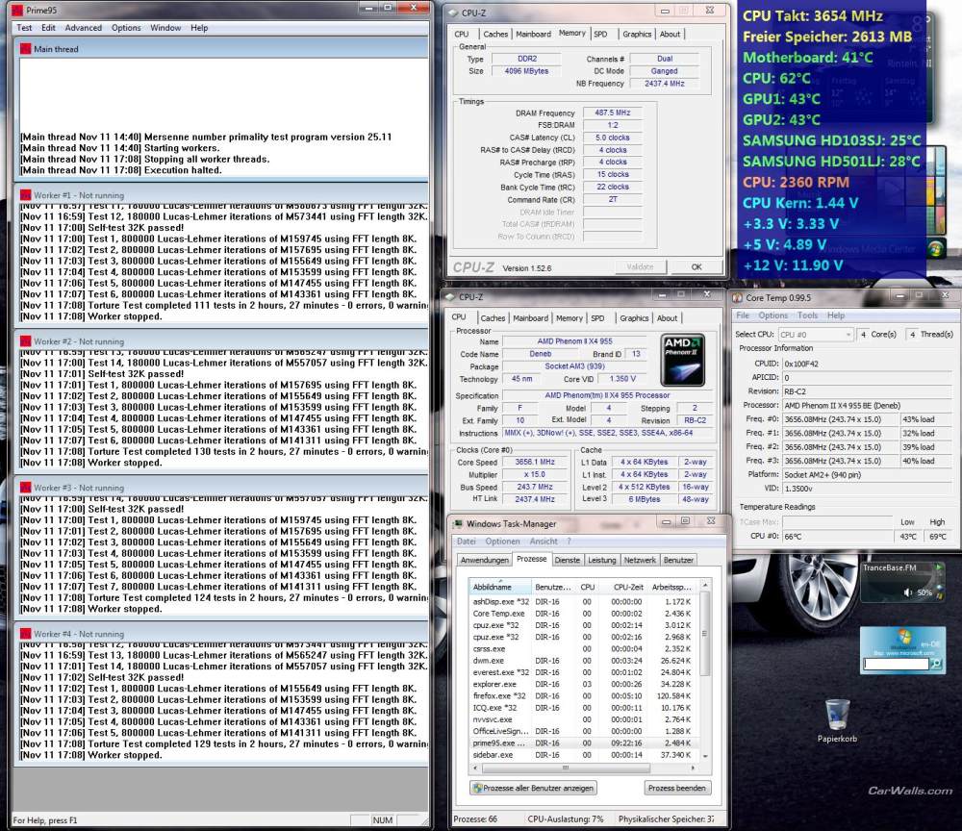
Task: Click Prozesse aller Benutzer anzeigen button
Action: pyautogui.click(x=533, y=788)
